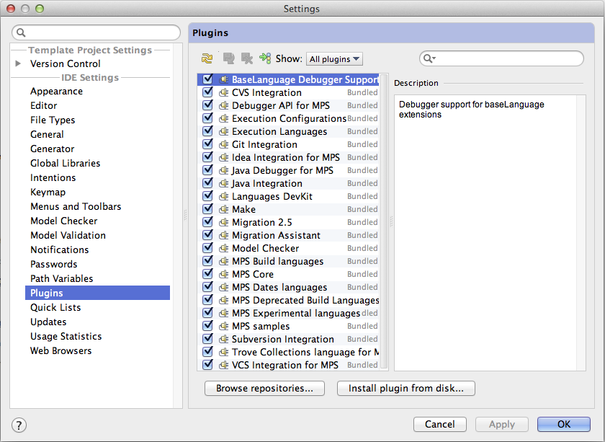Select Notifications settings page

pos(59,249)
